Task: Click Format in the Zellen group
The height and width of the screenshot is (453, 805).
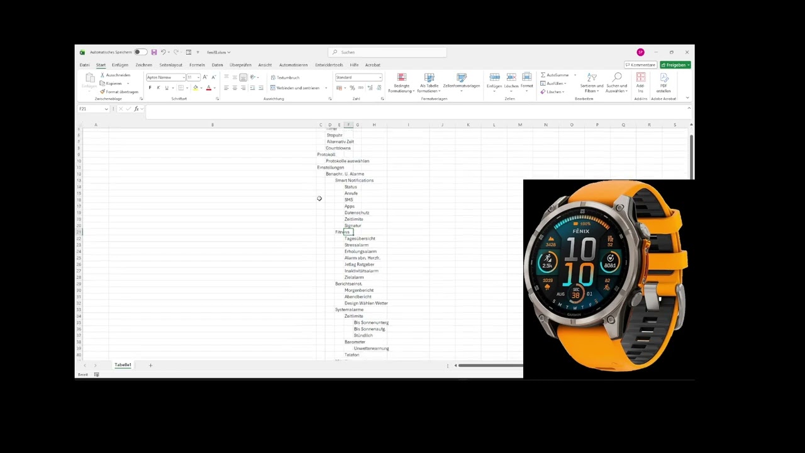Action: (x=527, y=81)
